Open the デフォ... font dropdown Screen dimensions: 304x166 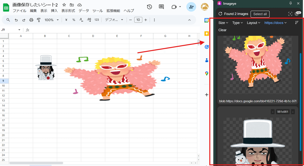[x=114, y=20]
